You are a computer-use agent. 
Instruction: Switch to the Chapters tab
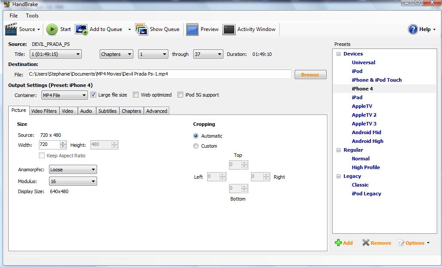pos(131,111)
